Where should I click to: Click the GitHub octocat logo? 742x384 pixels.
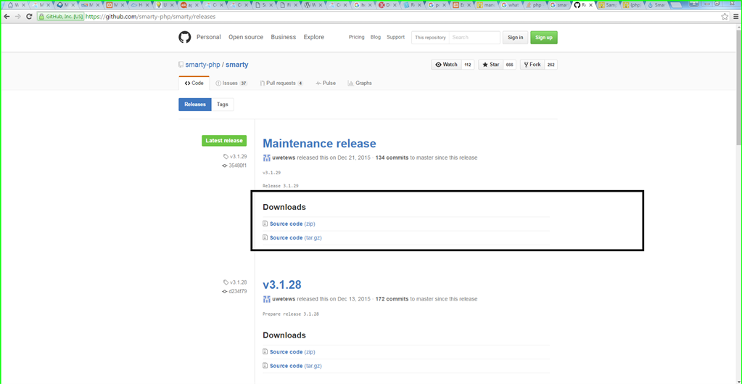coord(184,38)
